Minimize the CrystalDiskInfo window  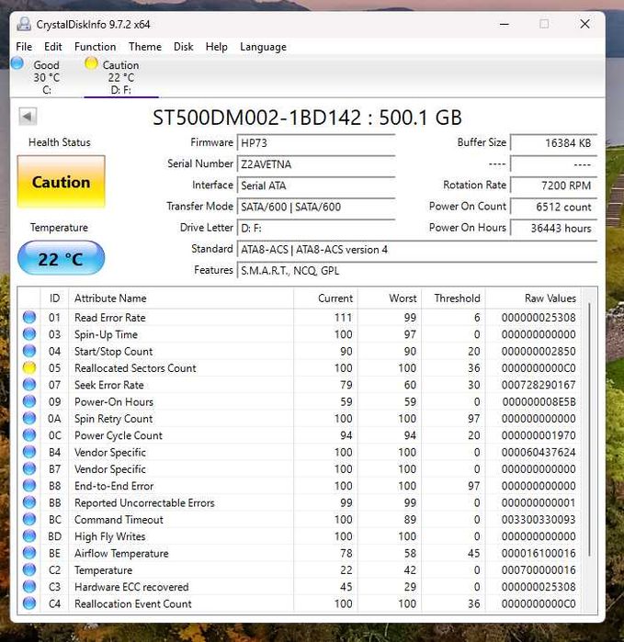[x=505, y=24]
